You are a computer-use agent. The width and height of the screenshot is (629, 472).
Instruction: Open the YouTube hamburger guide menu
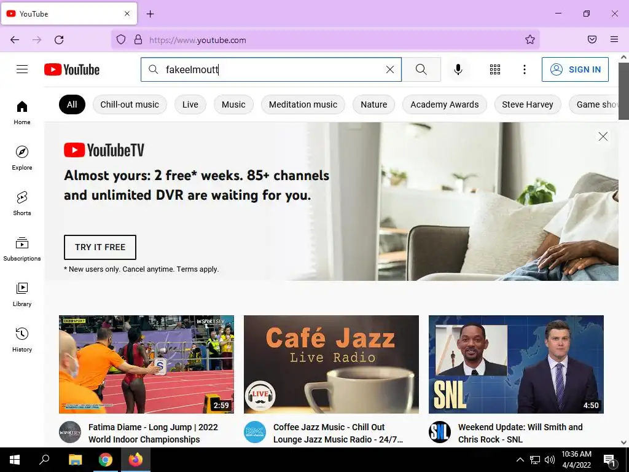tap(22, 69)
